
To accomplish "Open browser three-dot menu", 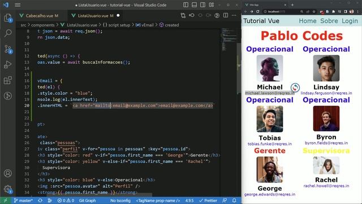I will tap(358, 11).
